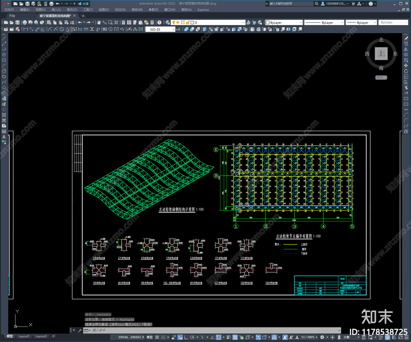411x342 pixels.
Task: Select the Erase tool in right toolbar
Action: [x=406, y=38]
